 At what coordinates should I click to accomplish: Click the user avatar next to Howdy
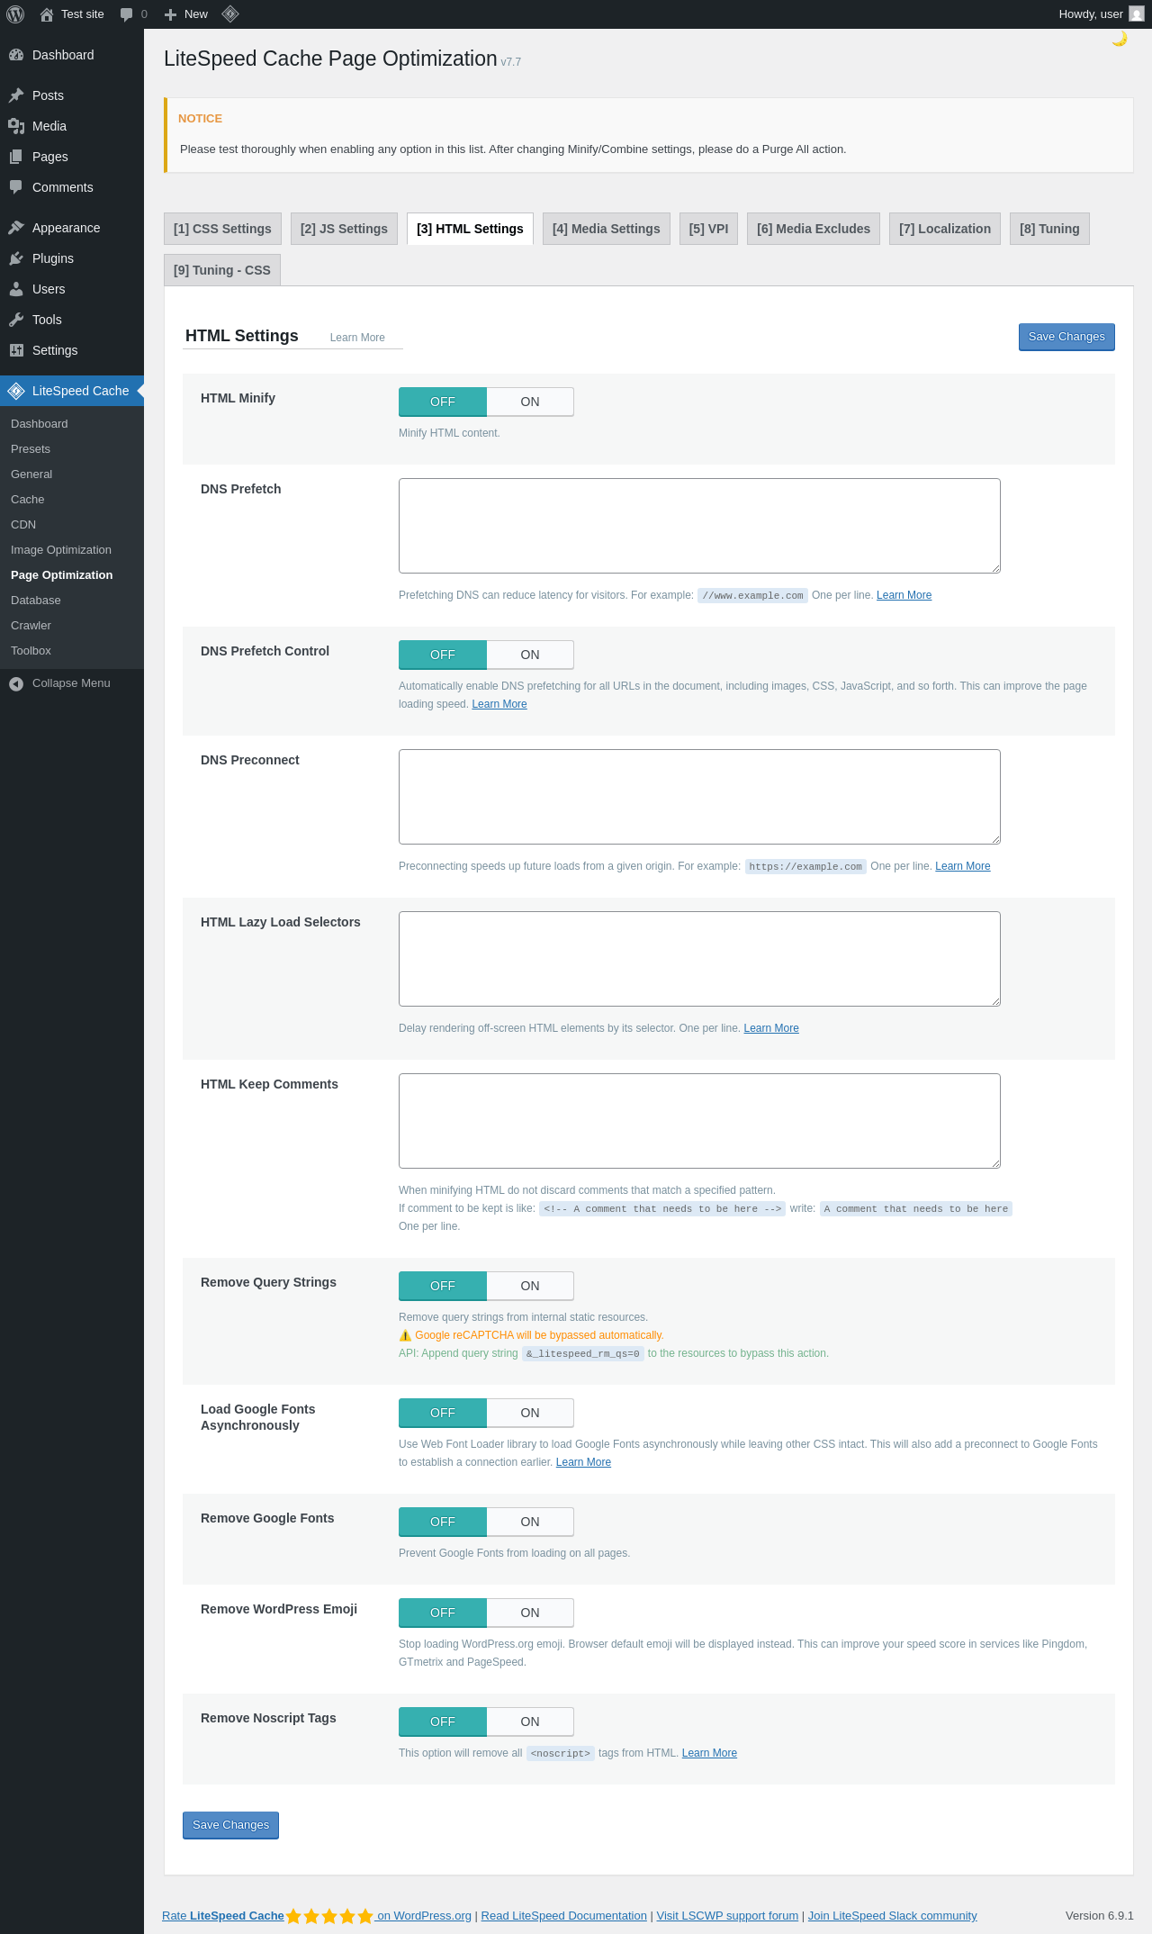point(1137,14)
